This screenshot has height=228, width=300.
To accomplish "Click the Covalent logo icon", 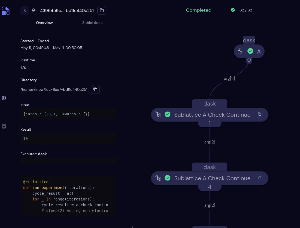I will (x=6, y=11).
